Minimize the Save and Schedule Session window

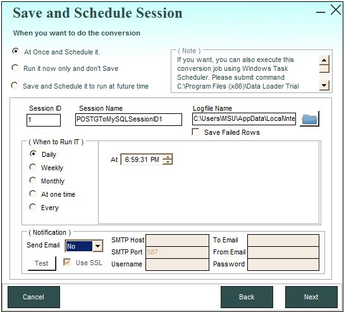(321, 12)
